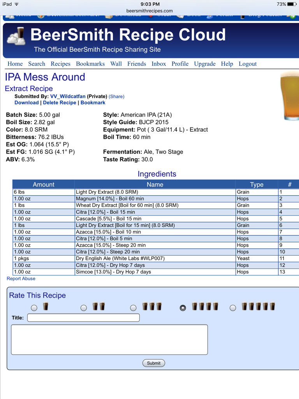Screen dimensions: 299x399
Task: Click the Yeast type cell
Action: pyautogui.click(x=257, y=258)
